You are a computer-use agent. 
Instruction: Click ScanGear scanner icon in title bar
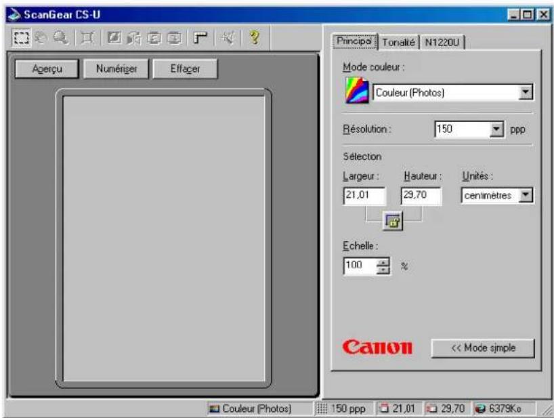pos(14,14)
